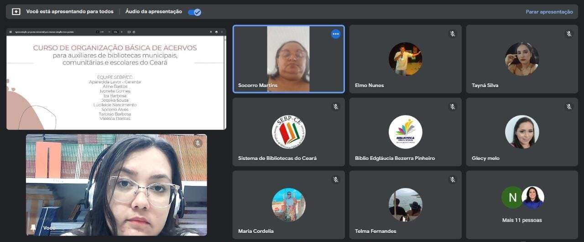Toggle the 'Áudio da apresentação' switch
Screen dimensions: 584x242
coord(194,12)
